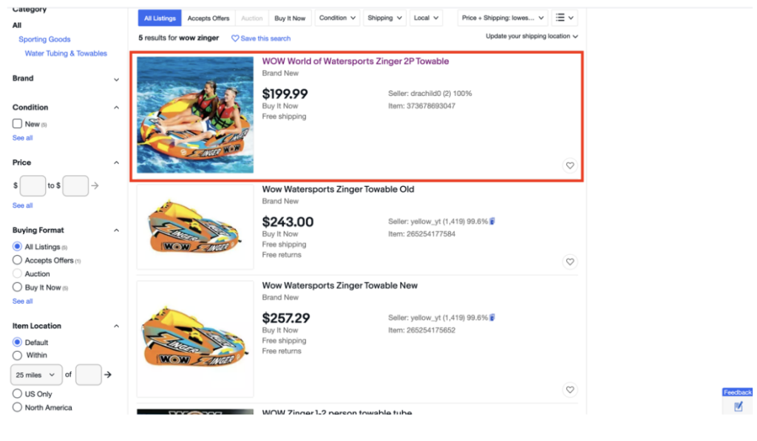Click the heart icon on the $243.00 listing
757x441 pixels.
(569, 261)
